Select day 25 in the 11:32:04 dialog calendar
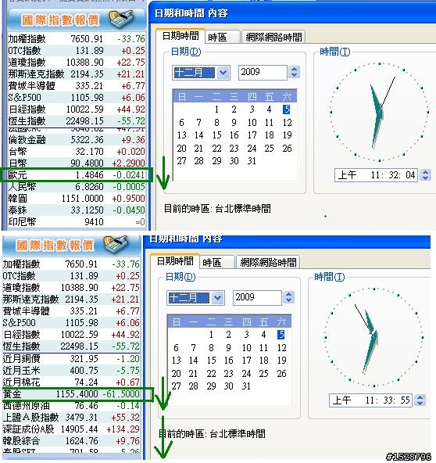The width and height of the screenshot is (436, 463). click(269, 148)
